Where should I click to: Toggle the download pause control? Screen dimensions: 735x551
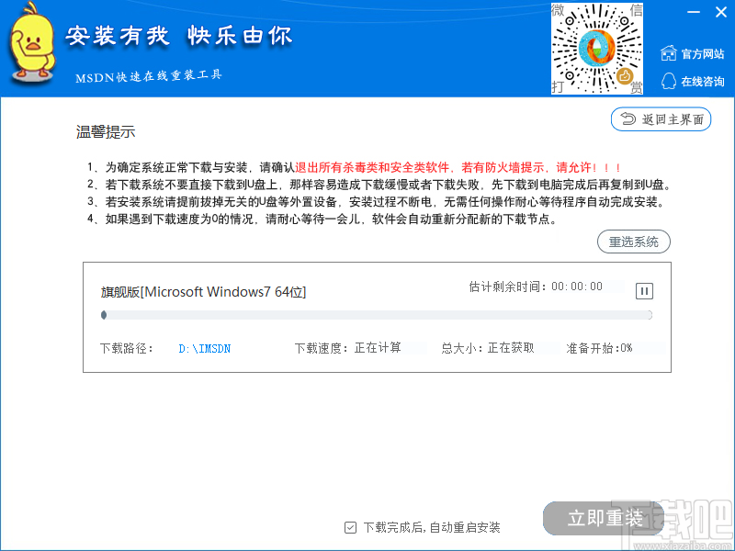click(644, 290)
